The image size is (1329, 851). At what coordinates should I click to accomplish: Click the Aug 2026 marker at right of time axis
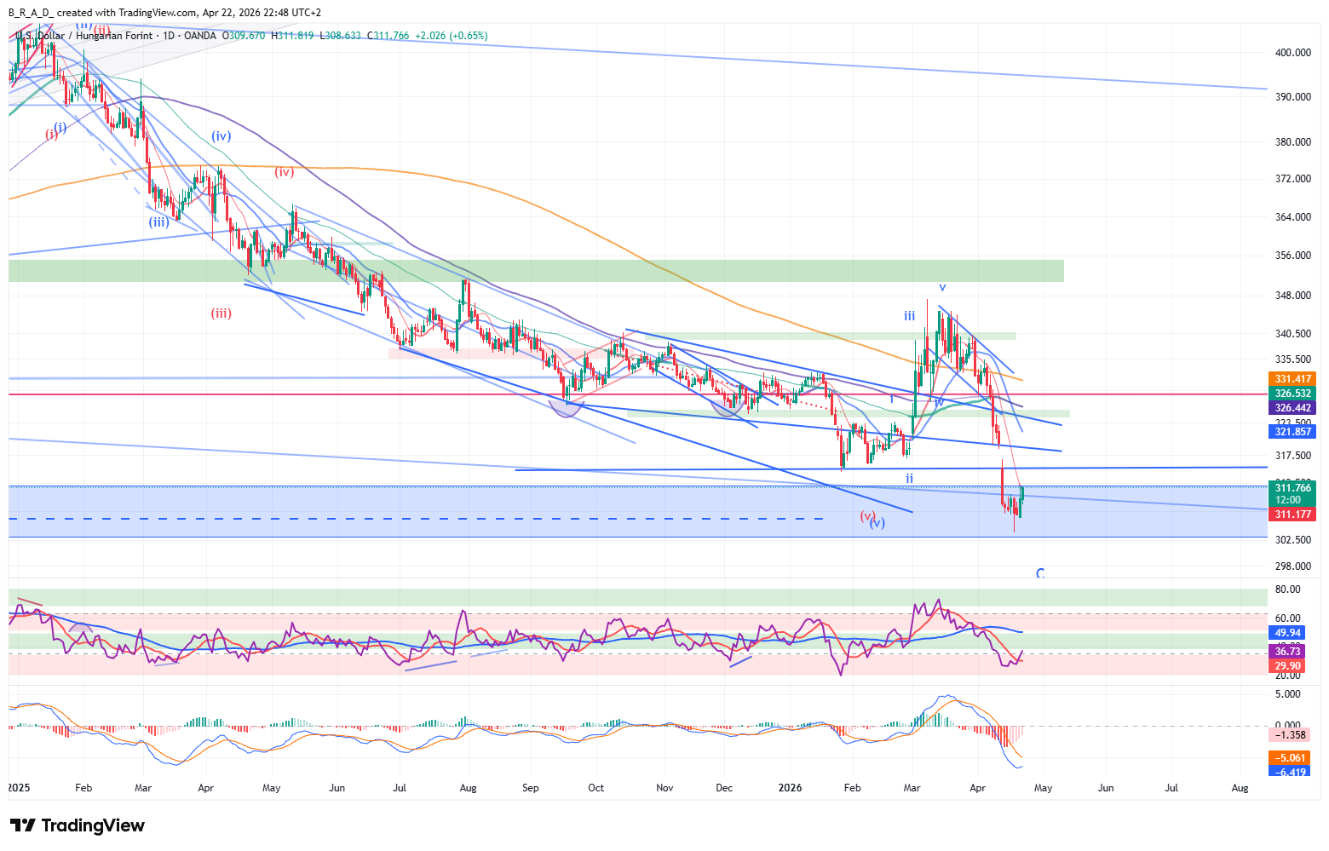1240,788
